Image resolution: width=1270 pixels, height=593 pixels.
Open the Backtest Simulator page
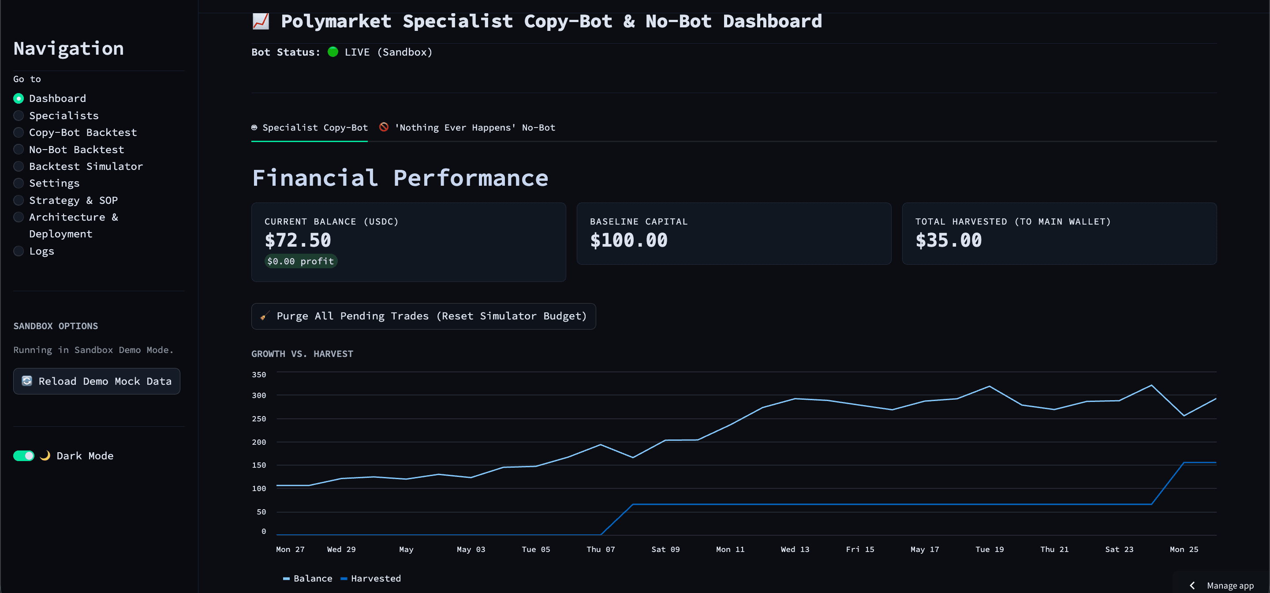pos(78,166)
